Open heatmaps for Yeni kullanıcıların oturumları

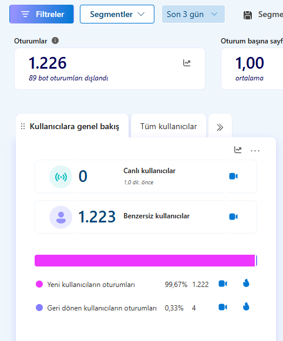[246, 283]
